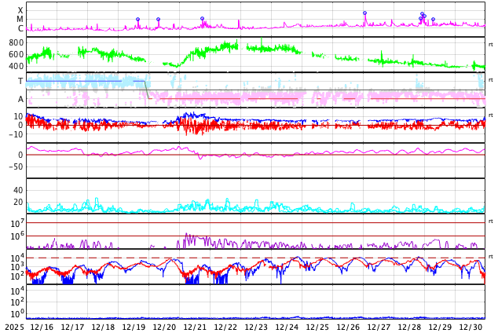Click the M flare class label

[x=20, y=20]
